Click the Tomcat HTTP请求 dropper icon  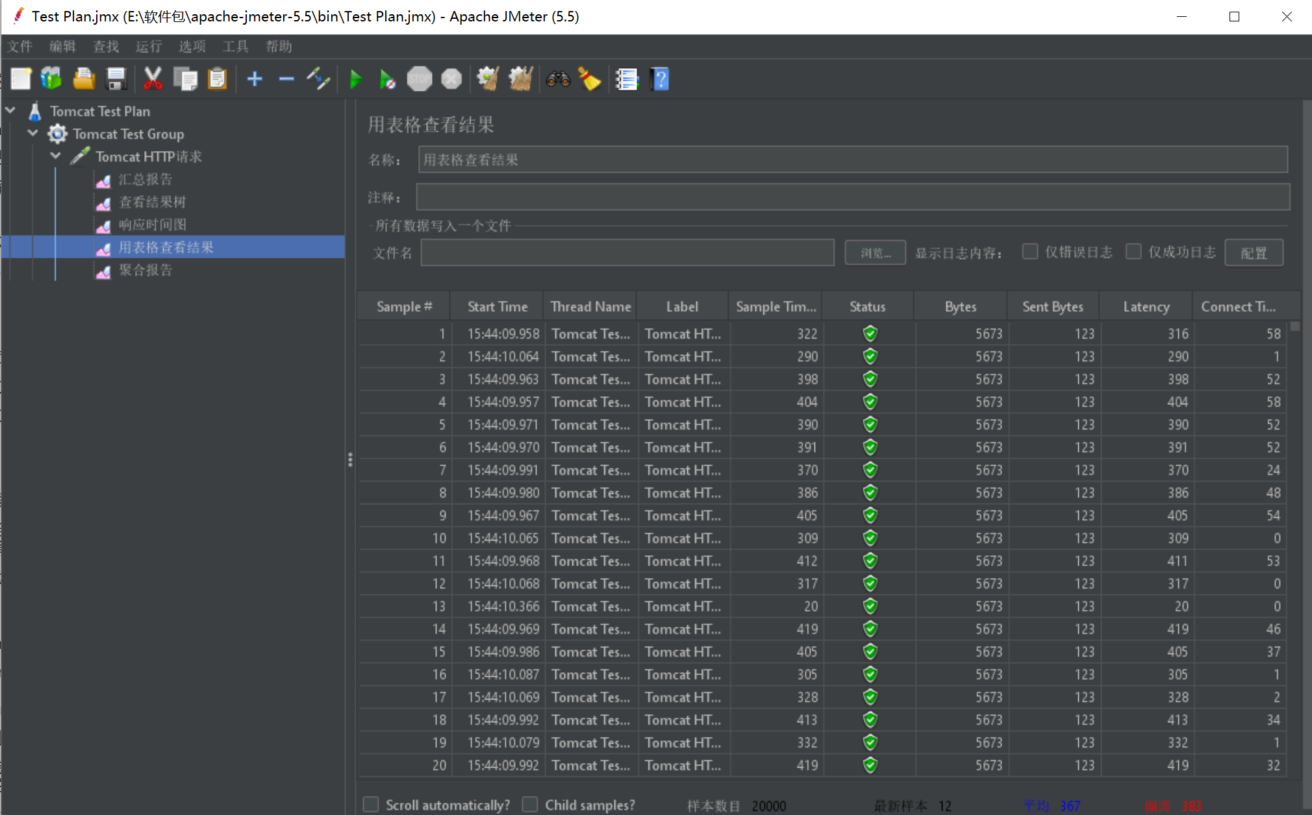coord(81,156)
